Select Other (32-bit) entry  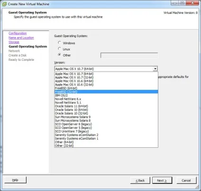106,145
